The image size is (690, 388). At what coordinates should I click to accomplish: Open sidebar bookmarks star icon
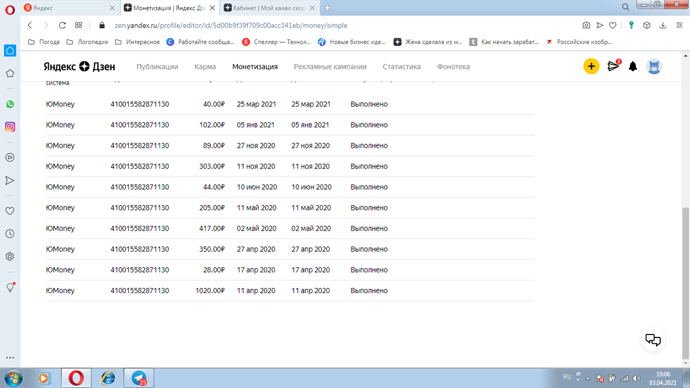pos(10,74)
